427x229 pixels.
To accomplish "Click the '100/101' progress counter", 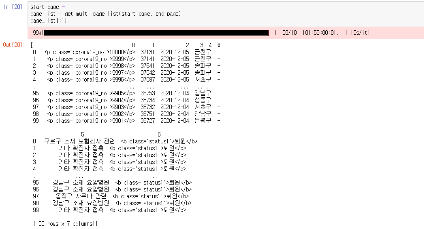I will tap(289, 33).
